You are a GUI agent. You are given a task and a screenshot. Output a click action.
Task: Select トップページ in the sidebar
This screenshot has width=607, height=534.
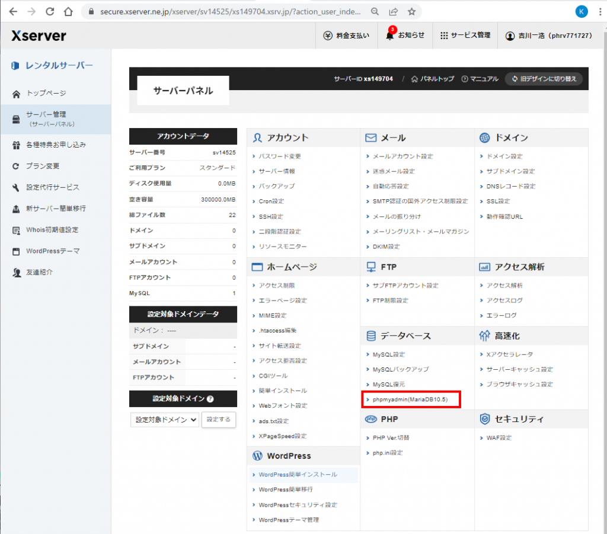coord(46,93)
